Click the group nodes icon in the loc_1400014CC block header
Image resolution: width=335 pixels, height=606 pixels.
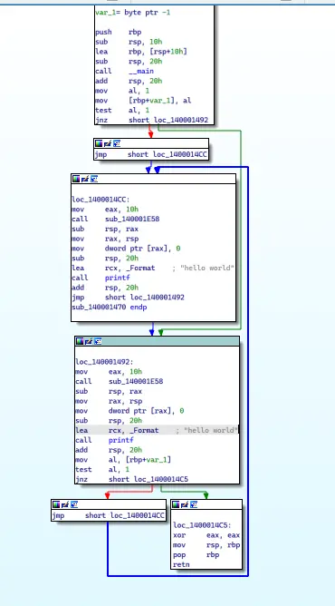(x=93, y=179)
